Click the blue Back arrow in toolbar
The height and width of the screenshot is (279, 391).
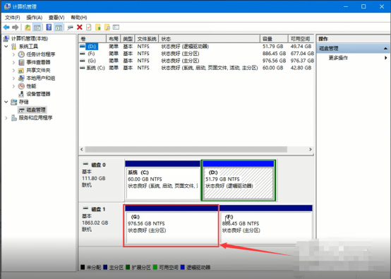(6, 28)
